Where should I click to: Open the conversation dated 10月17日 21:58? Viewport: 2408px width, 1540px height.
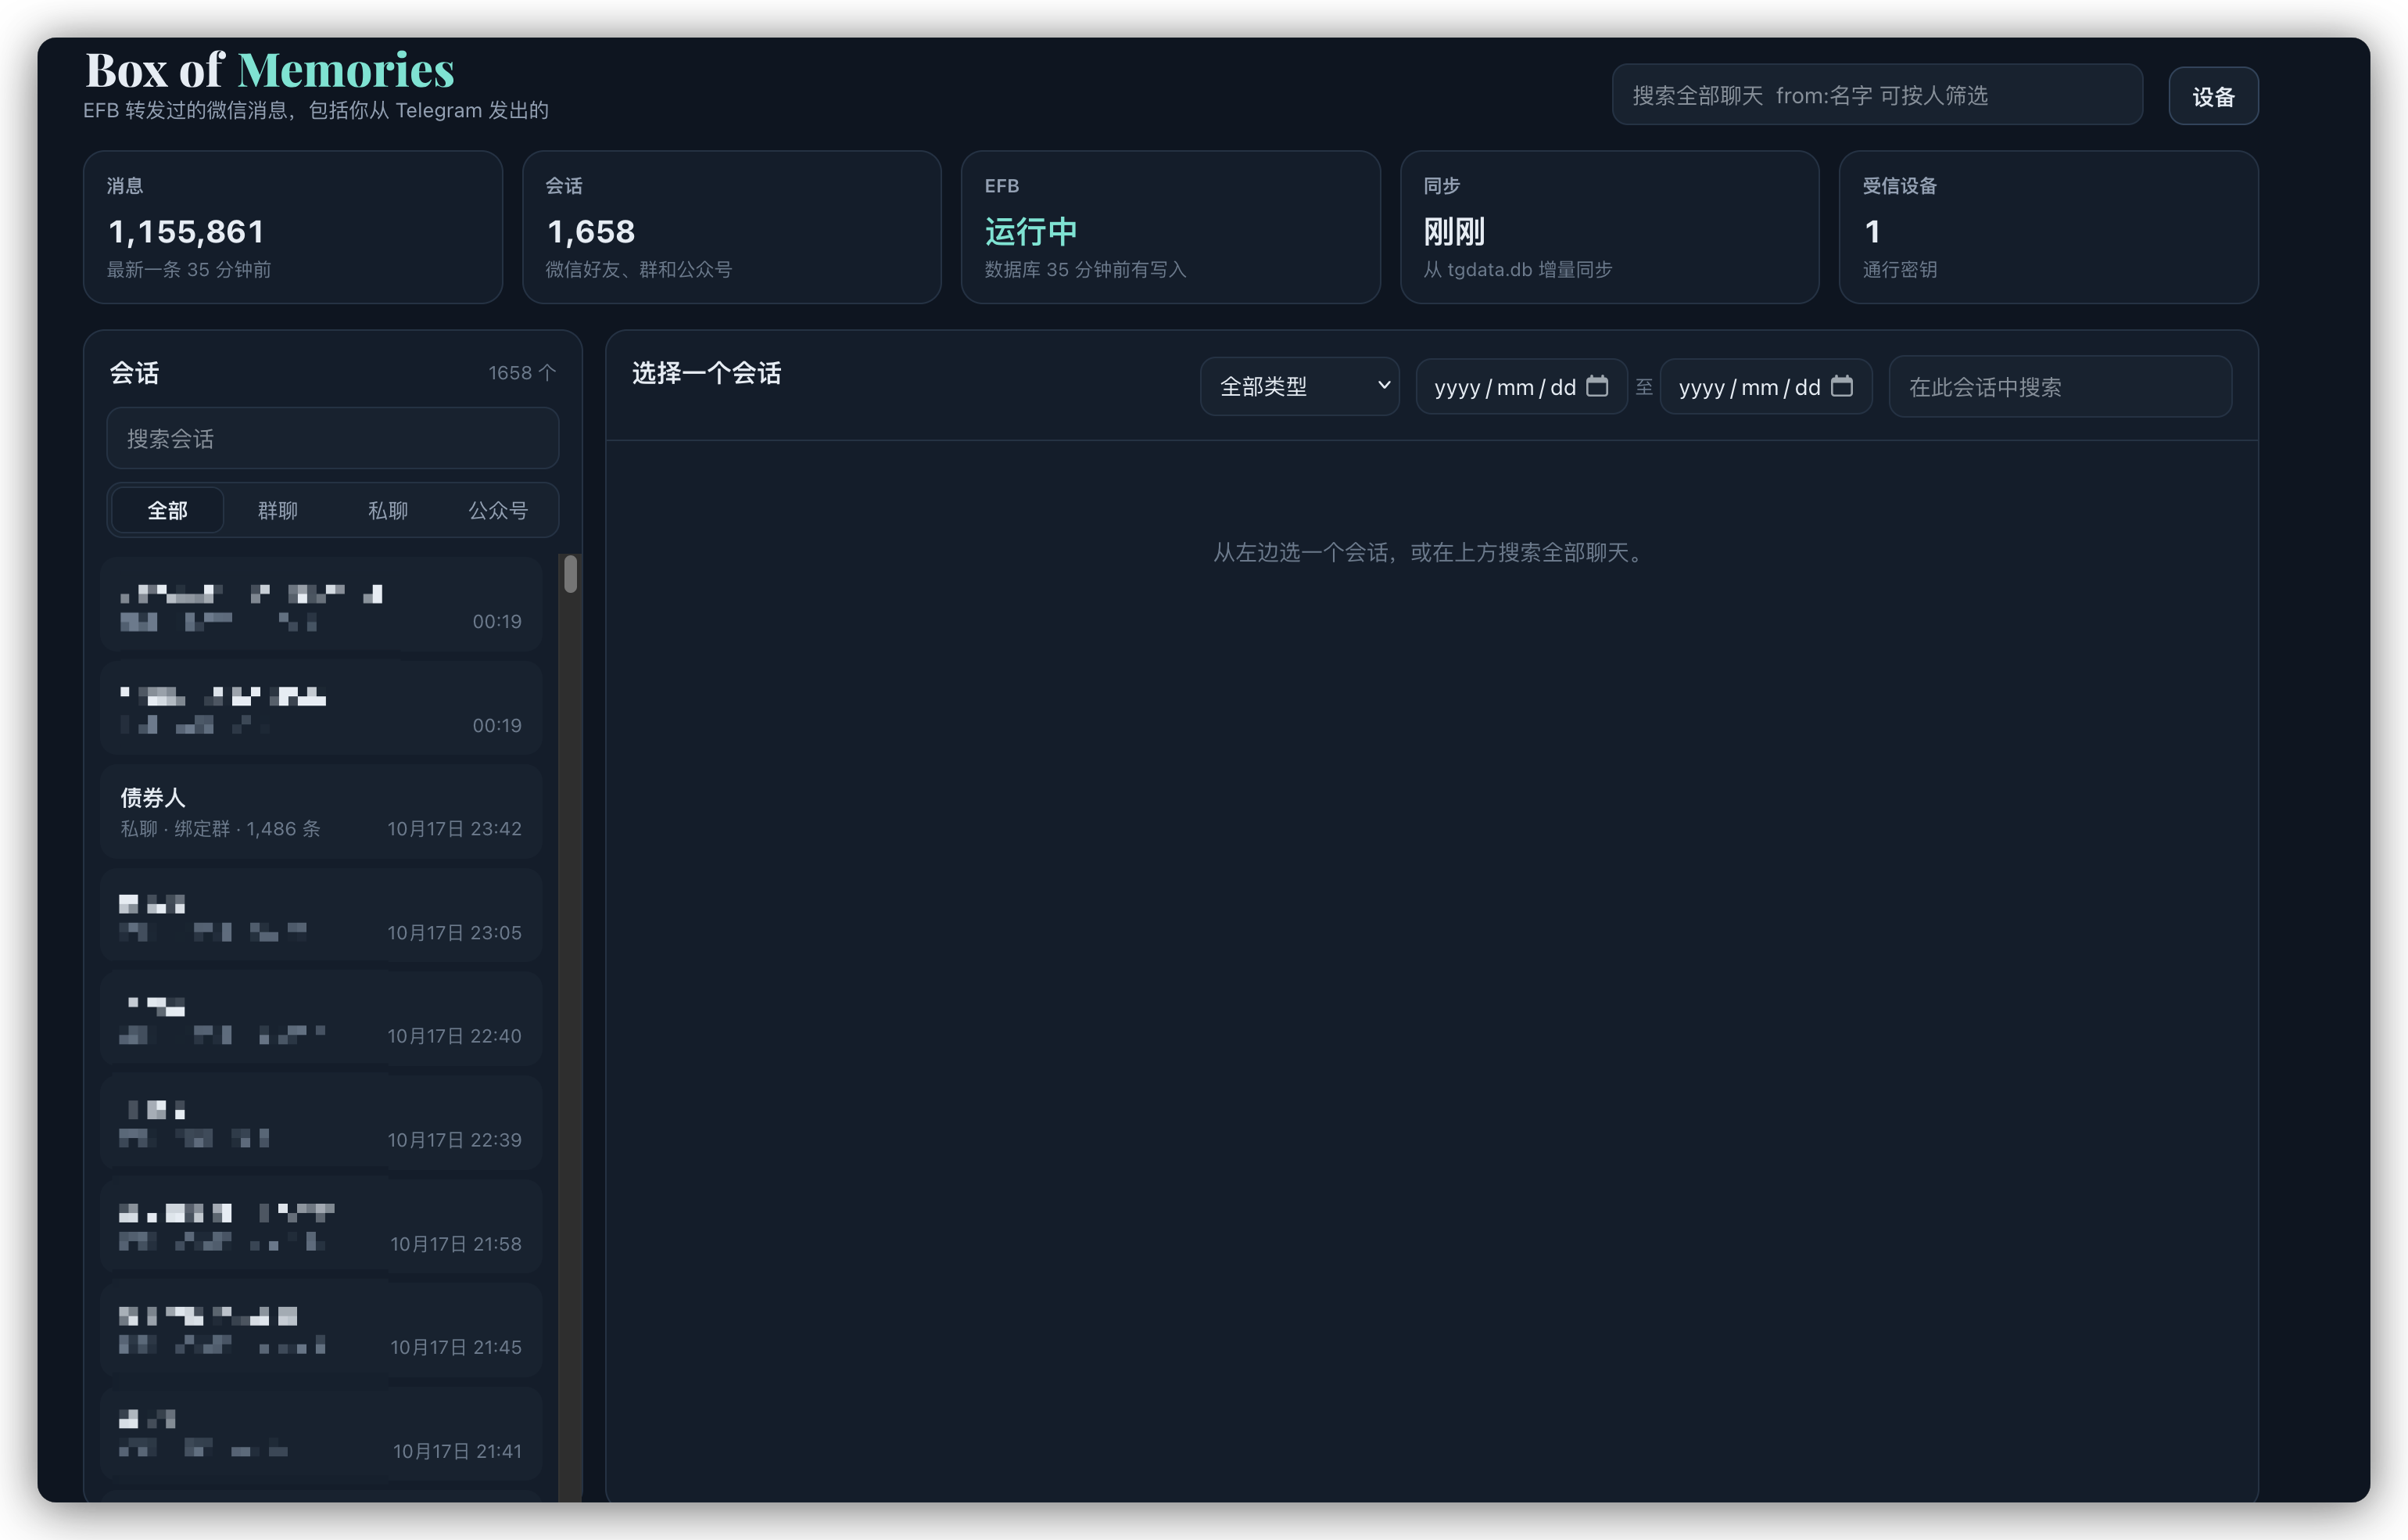coord(321,1227)
